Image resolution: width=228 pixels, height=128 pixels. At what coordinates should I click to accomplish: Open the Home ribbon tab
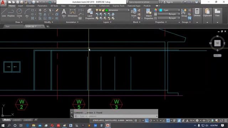(12, 6)
